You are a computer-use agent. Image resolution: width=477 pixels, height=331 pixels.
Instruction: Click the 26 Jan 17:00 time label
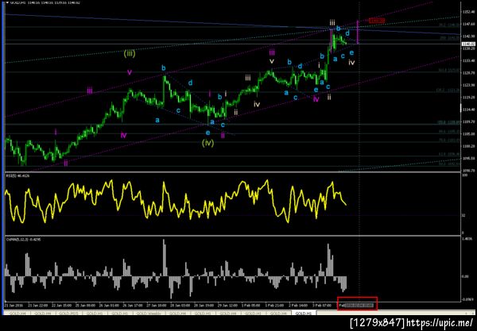pos(133,305)
